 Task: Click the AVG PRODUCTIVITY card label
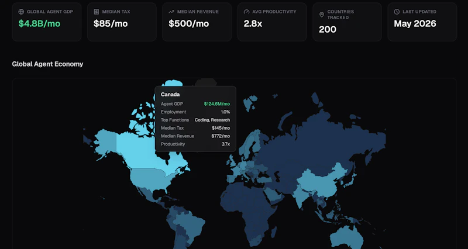(x=274, y=12)
